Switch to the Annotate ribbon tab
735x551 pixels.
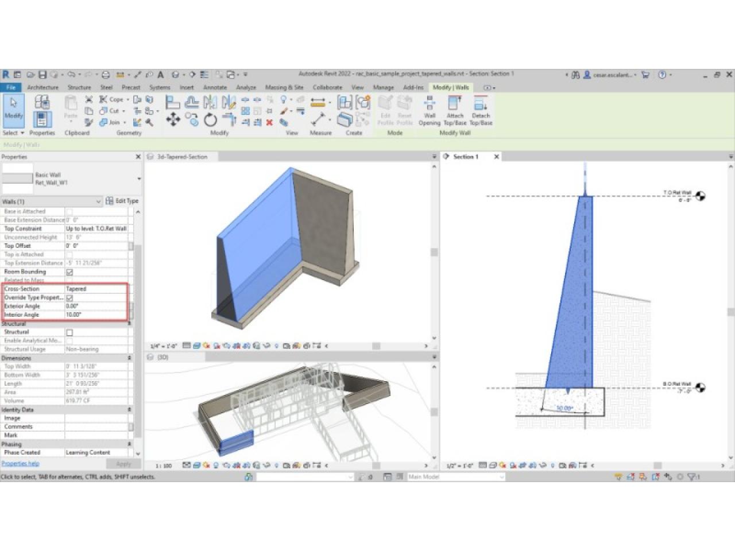click(x=215, y=87)
